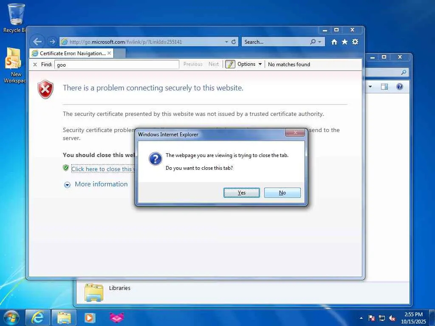Screen dimensions: 435x326
Task: Click the Explorer window search magnifier
Action: click(404, 72)
